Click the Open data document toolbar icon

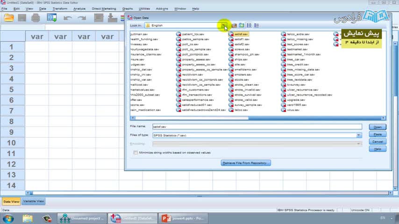coord(9,18)
